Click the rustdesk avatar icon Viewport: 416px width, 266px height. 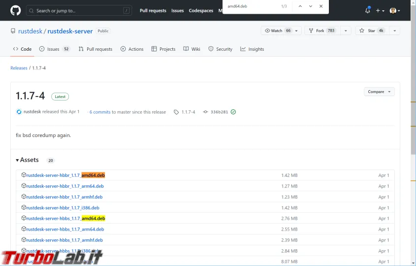click(19, 112)
